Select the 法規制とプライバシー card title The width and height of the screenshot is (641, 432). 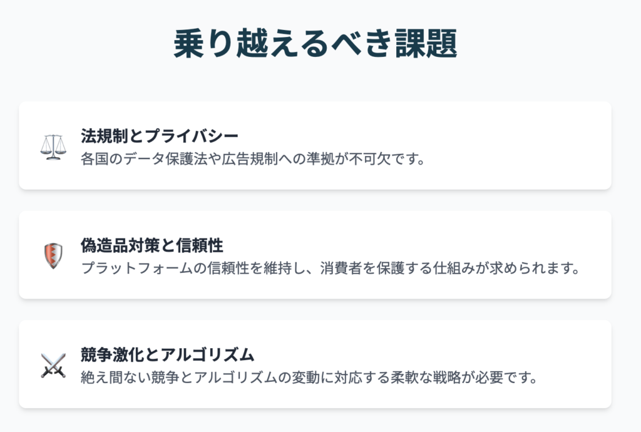(x=160, y=136)
